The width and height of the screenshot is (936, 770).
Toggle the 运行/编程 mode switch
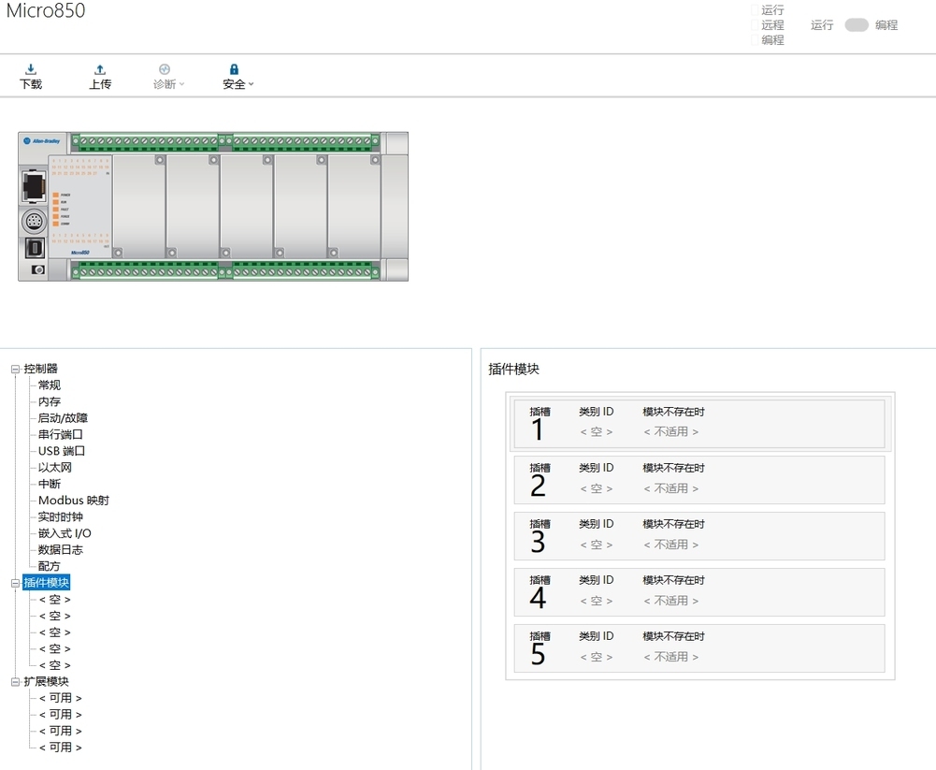856,25
